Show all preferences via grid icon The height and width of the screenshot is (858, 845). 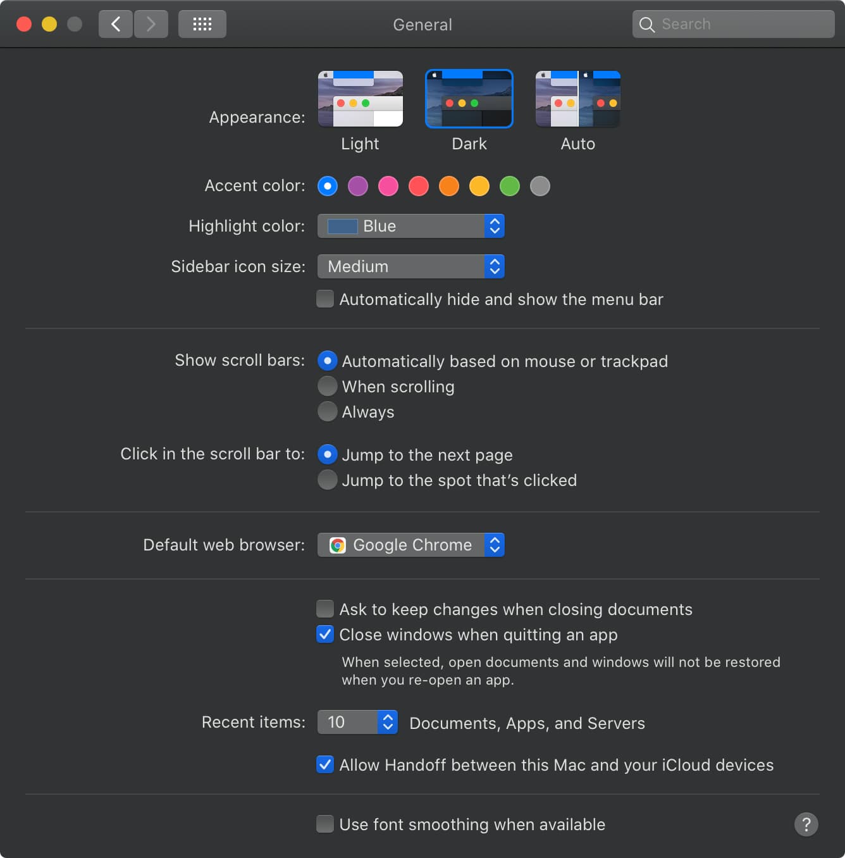coord(202,25)
